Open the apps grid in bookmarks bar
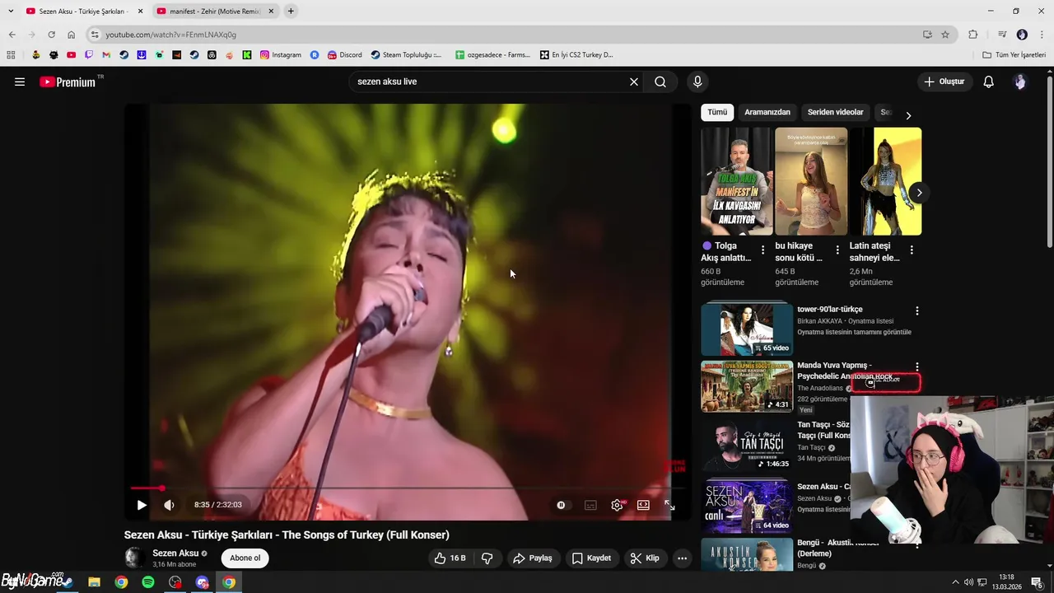The height and width of the screenshot is (593, 1054). [11, 55]
